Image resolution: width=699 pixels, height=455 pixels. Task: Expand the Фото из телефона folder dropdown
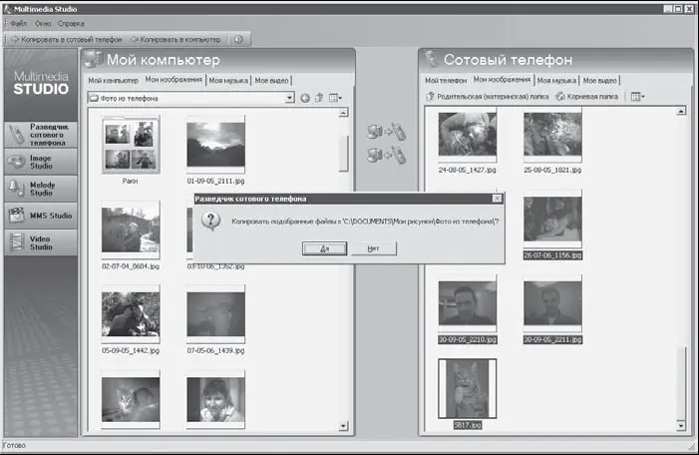coord(290,98)
